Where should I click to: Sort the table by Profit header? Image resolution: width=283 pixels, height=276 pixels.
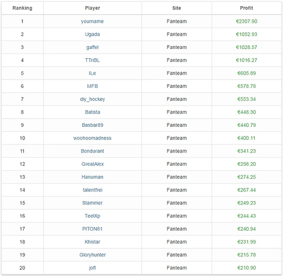[246, 8]
